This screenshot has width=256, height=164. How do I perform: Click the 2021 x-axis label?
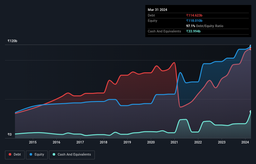coord(174,142)
